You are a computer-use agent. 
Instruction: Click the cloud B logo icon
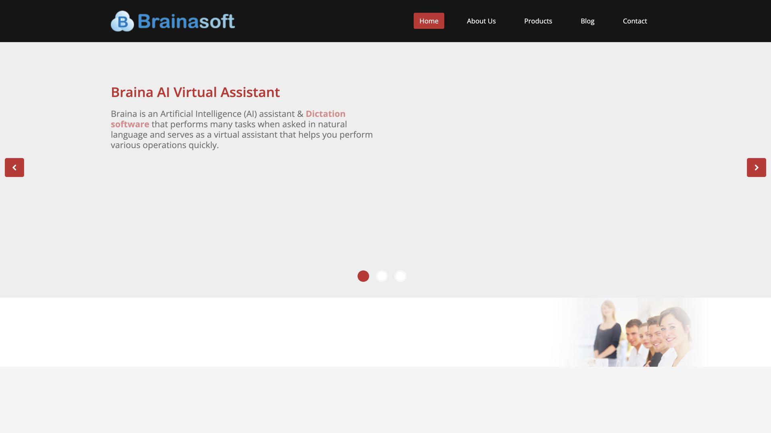point(122,21)
